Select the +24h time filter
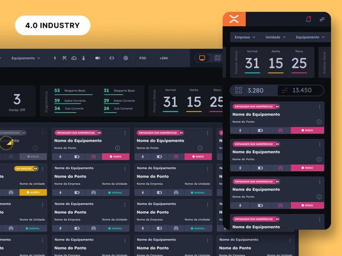This screenshot has height=256, width=342. (164, 58)
